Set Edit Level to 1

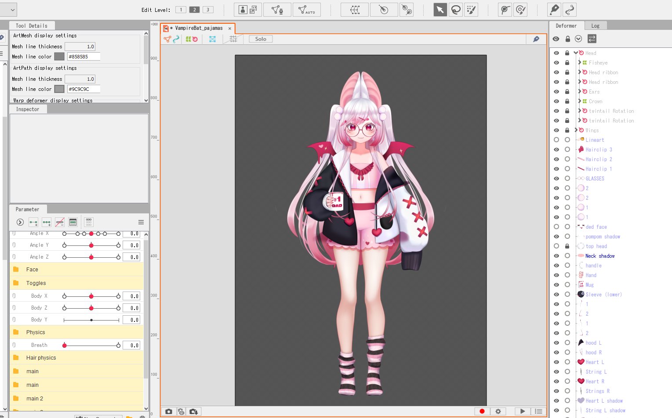[x=181, y=10]
